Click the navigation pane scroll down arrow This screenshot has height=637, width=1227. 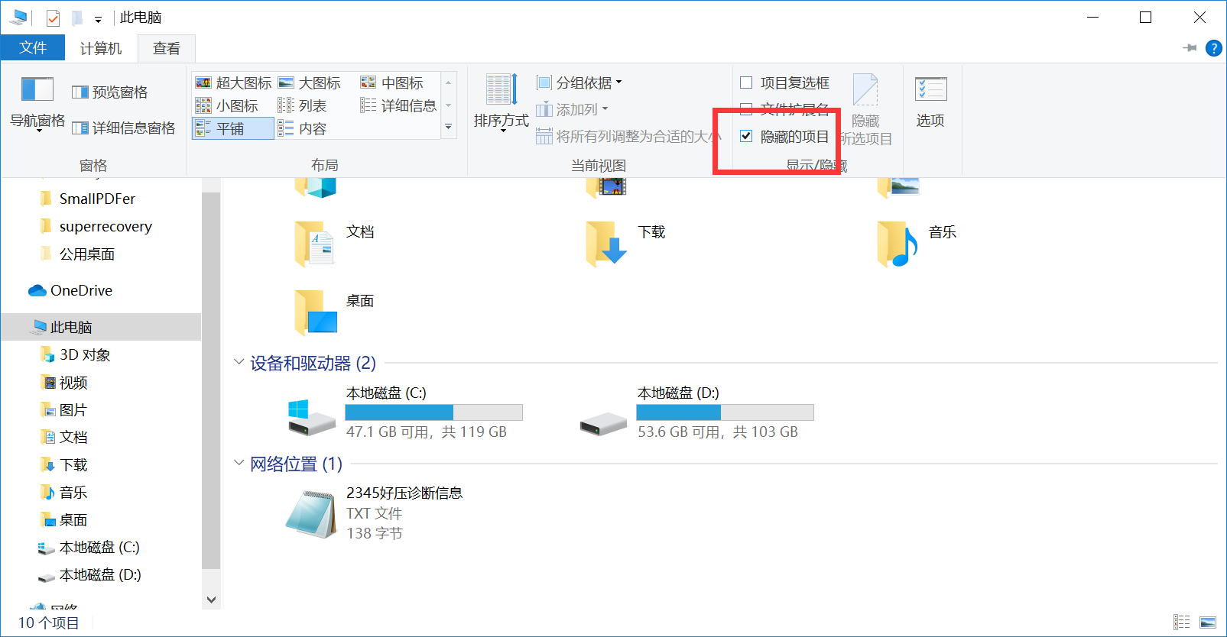pos(211,600)
